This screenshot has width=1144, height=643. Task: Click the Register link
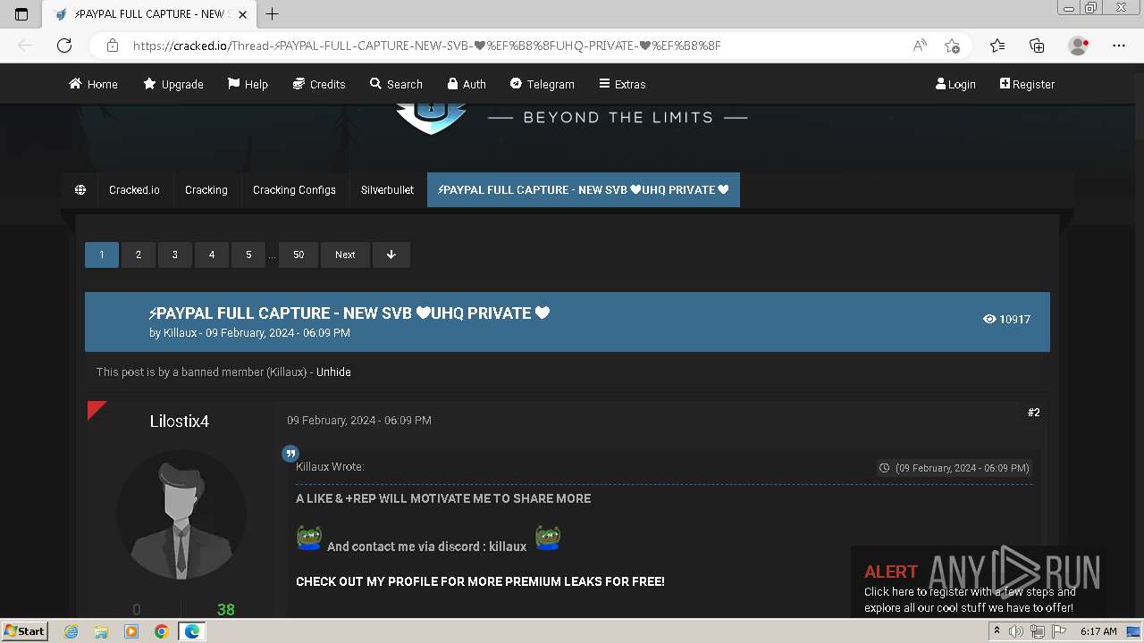coord(1027,84)
